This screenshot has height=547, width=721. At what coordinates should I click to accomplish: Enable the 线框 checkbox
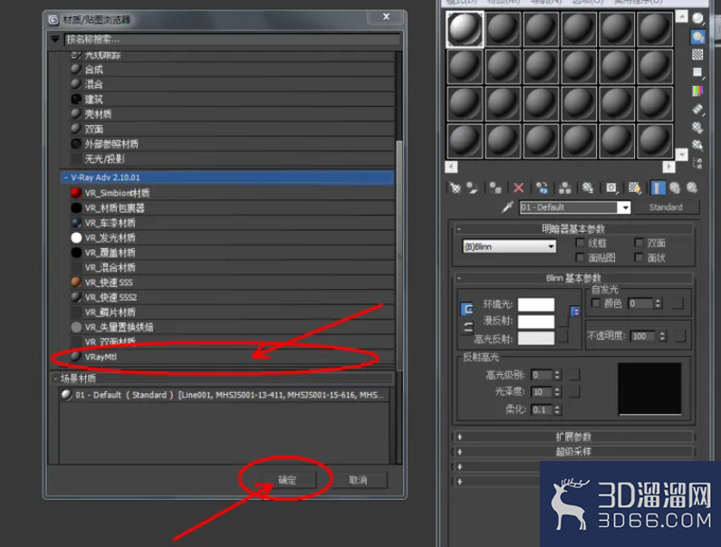pos(580,242)
